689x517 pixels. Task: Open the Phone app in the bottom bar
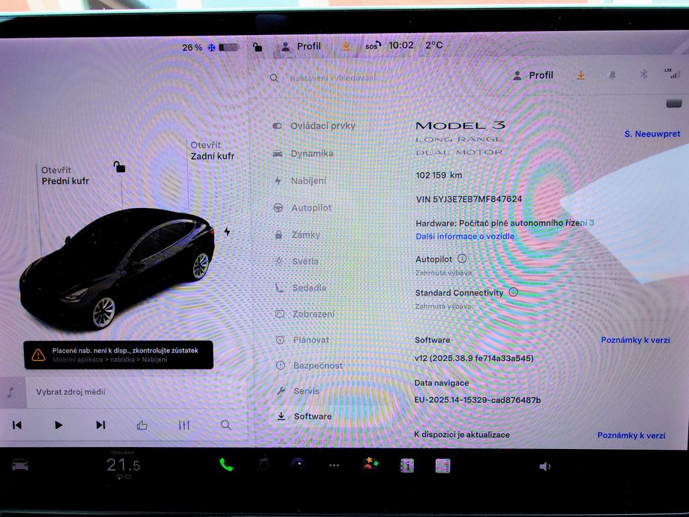coord(226,465)
